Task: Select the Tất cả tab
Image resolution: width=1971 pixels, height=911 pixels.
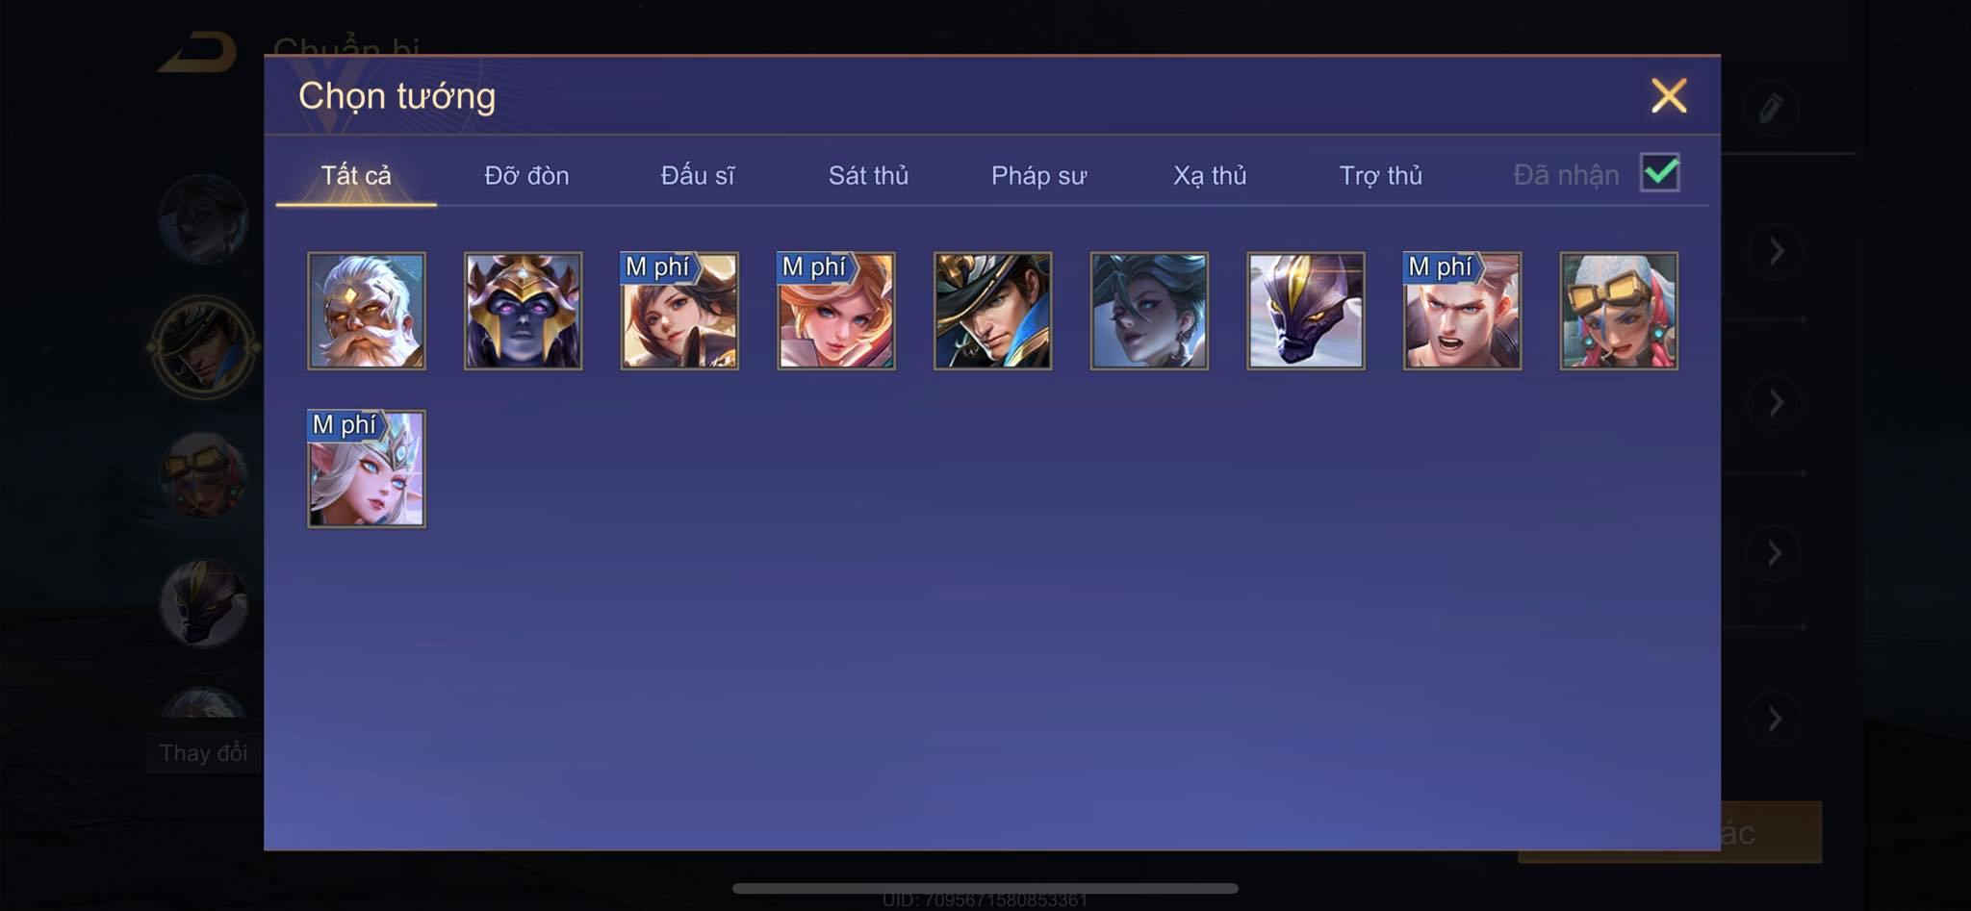Action: click(x=356, y=175)
